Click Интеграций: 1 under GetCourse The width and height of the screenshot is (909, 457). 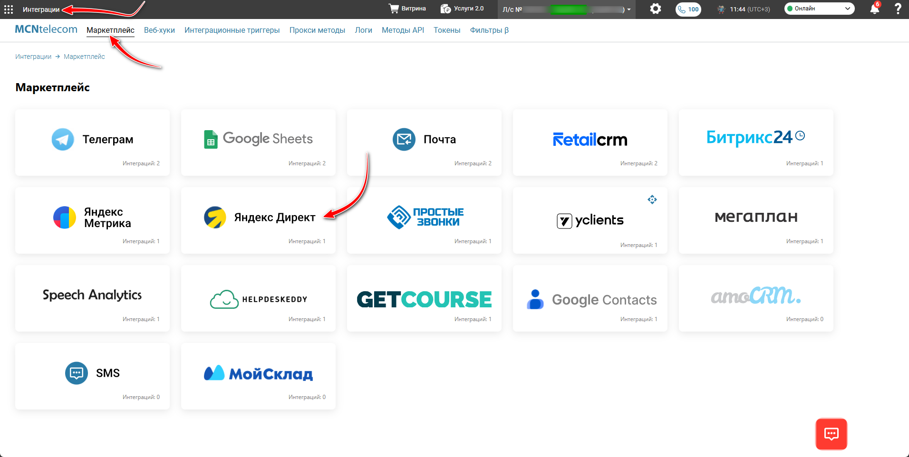click(x=473, y=319)
